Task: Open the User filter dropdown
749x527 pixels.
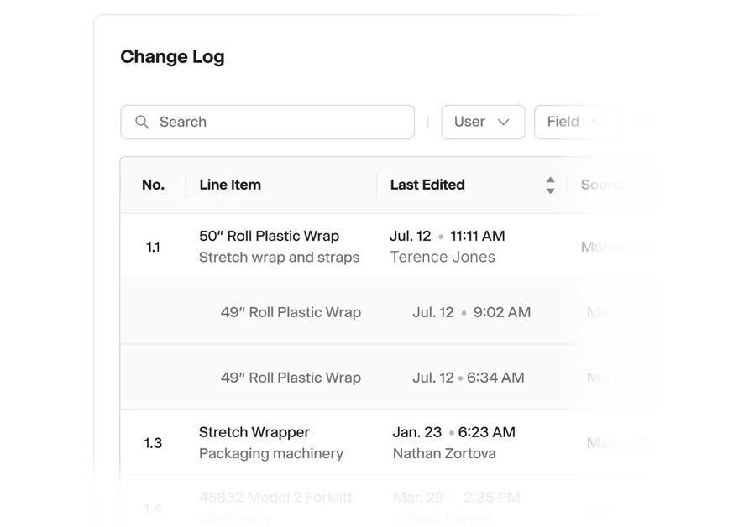Action: click(x=483, y=123)
